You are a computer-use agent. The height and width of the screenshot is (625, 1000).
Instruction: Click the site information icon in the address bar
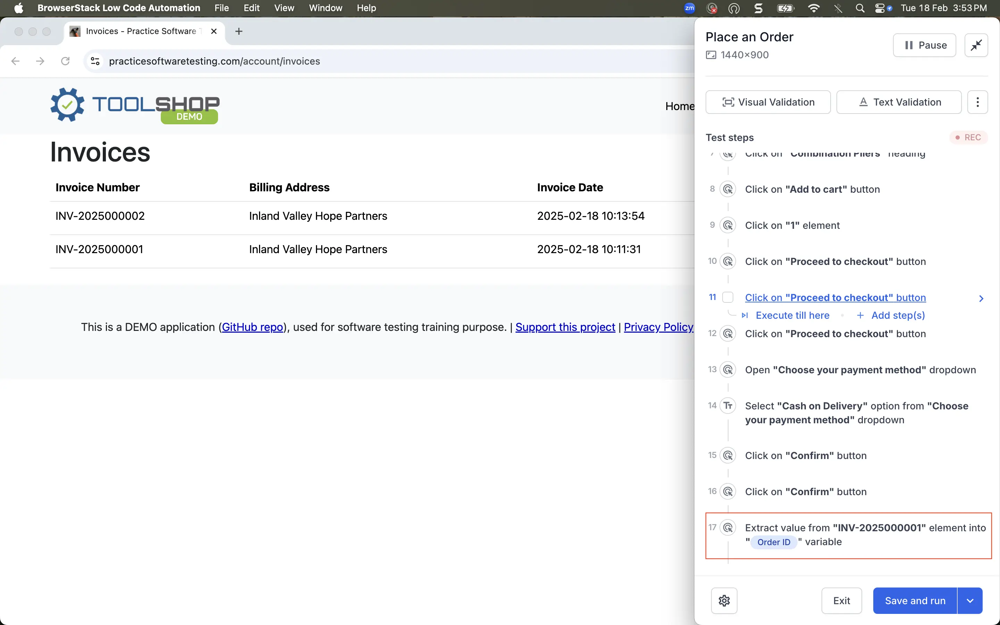click(95, 61)
